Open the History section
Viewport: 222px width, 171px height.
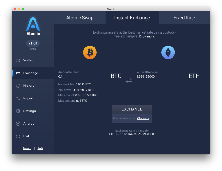[x=33, y=85]
